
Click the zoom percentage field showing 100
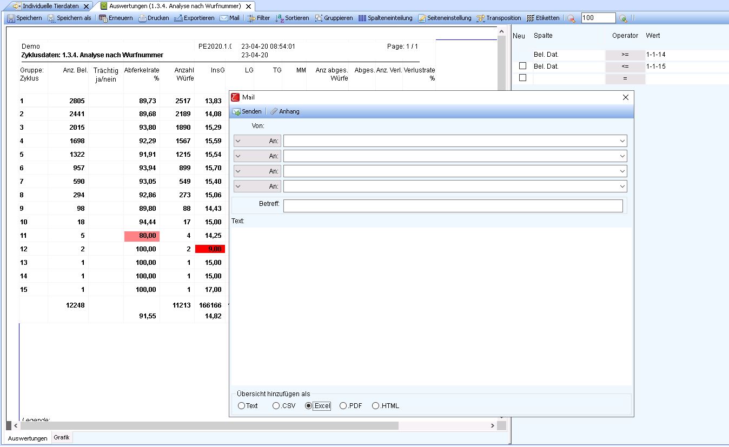[598, 18]
